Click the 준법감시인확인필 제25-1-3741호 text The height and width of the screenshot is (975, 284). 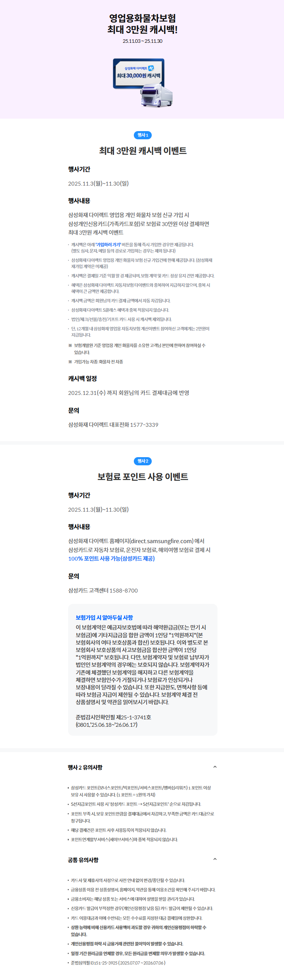113,717
